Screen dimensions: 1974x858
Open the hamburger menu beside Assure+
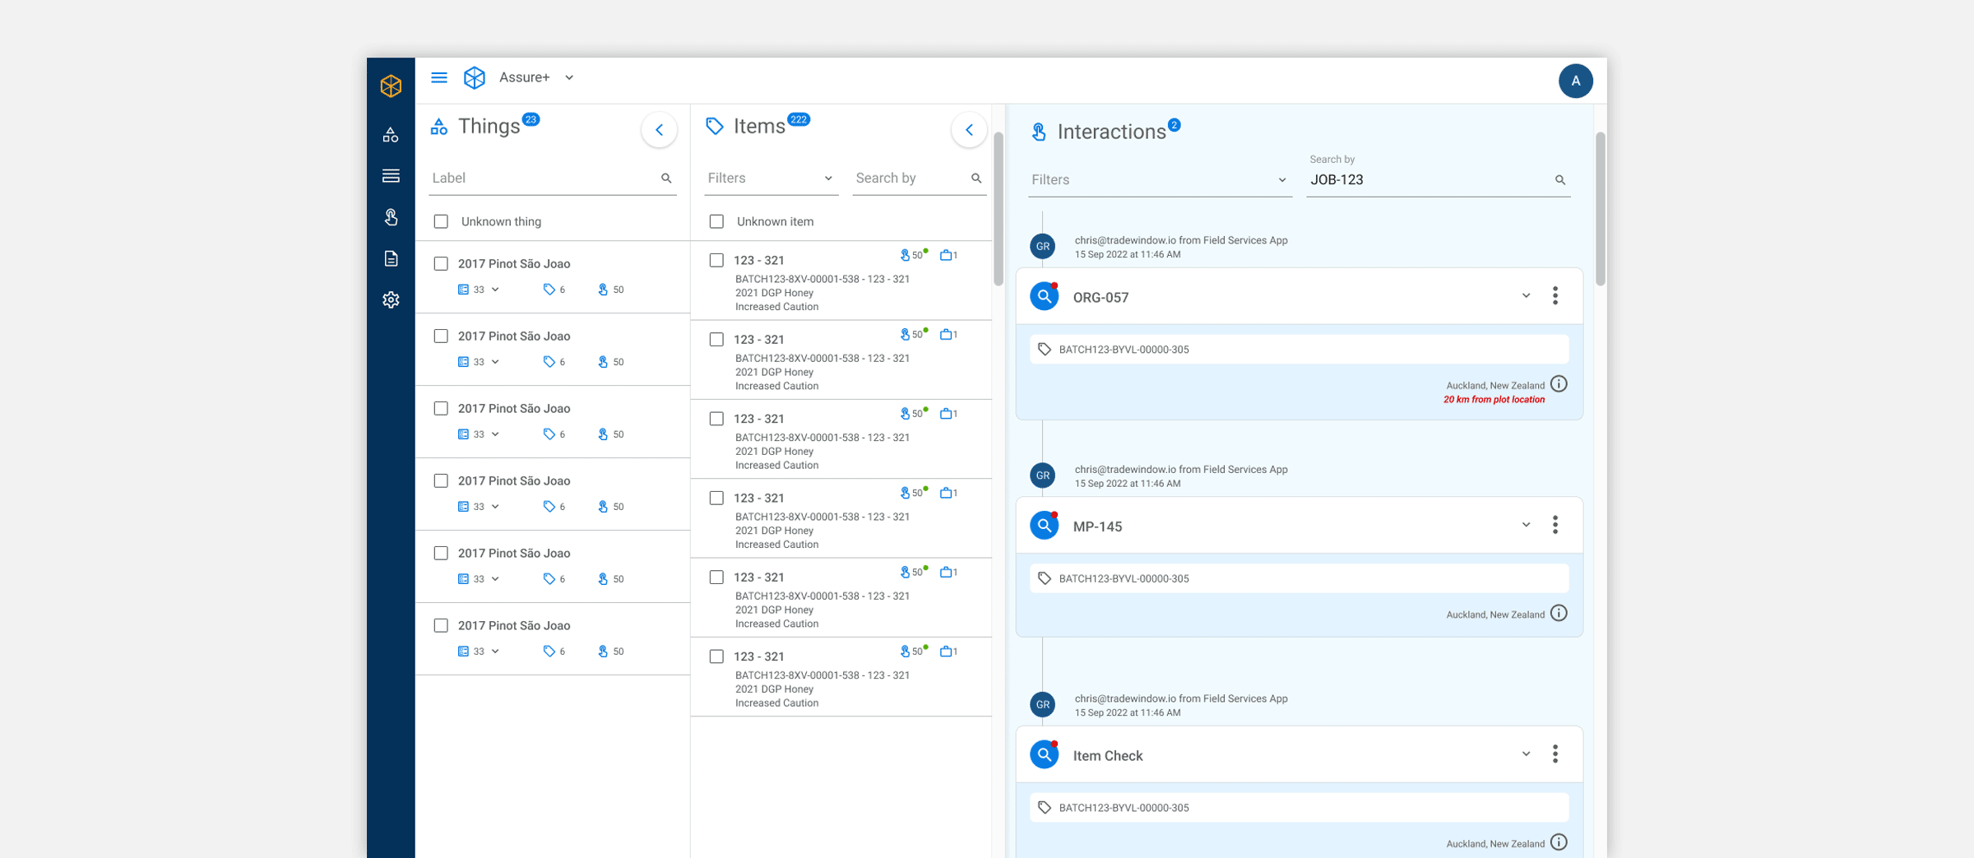click(439, 77)
